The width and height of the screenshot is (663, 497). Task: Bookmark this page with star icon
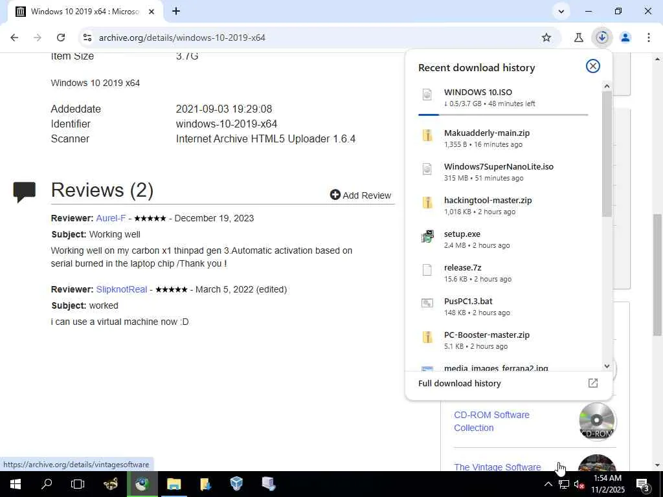546,38
